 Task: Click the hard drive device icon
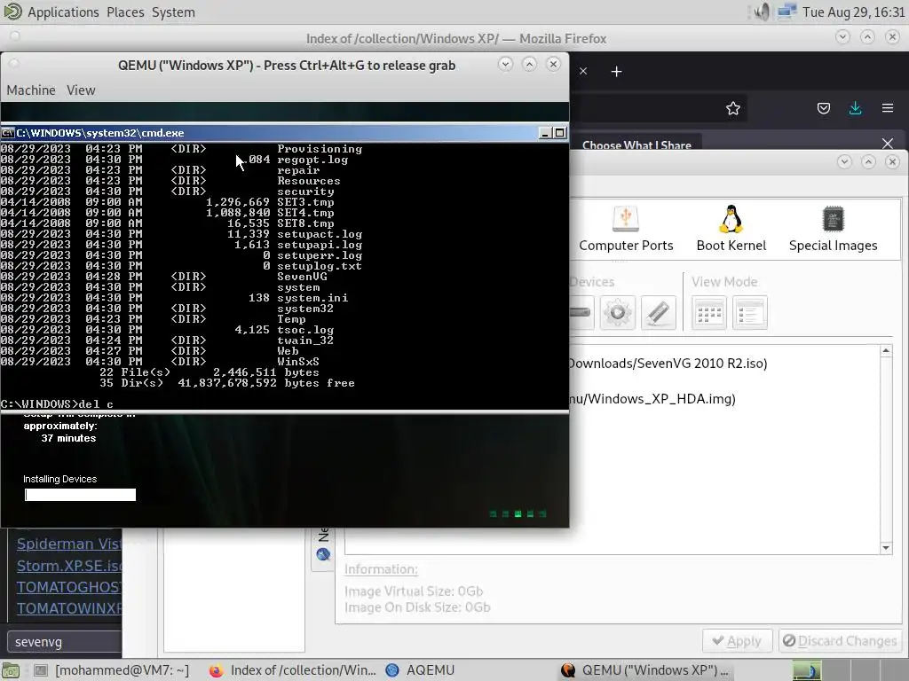tap(581, 313)
